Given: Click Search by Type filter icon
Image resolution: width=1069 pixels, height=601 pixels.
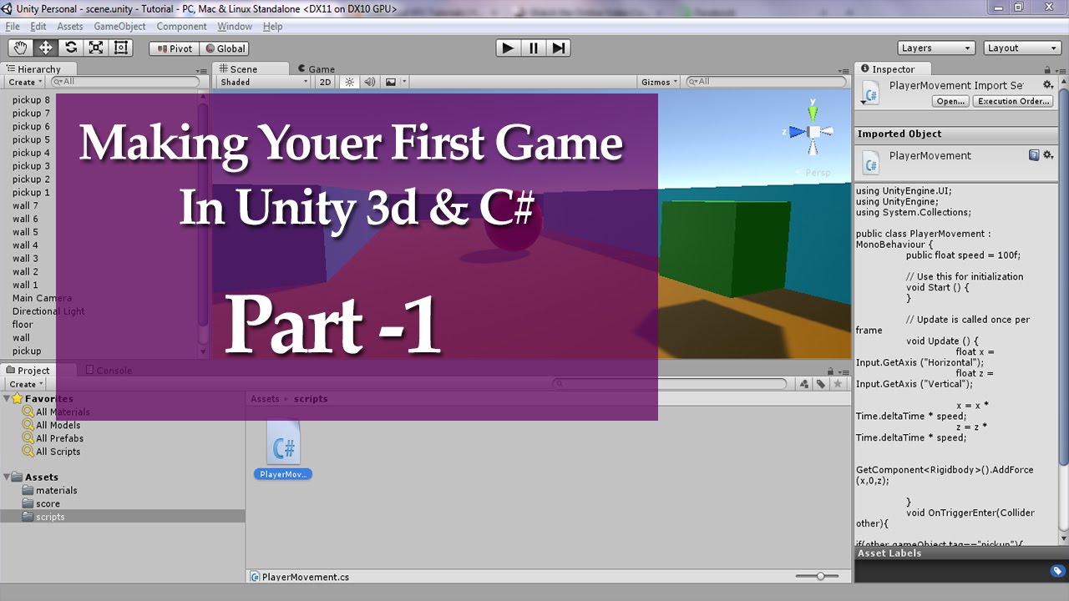Looking at the screenshot, I should click(x=803, y=384).
